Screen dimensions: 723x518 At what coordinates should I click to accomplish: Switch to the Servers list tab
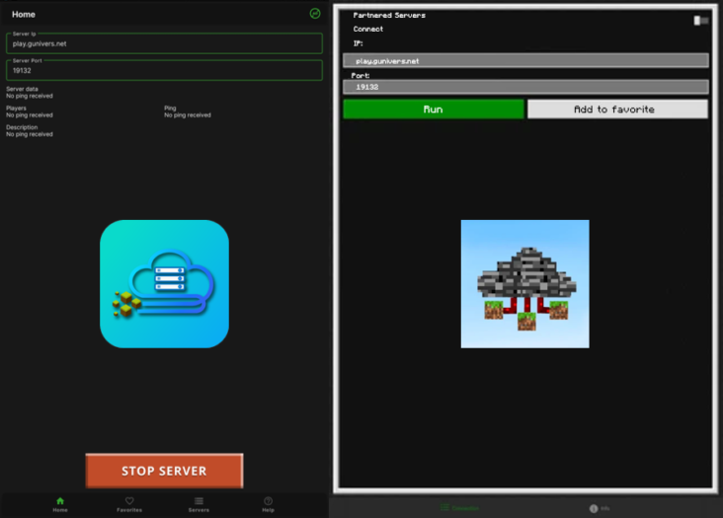(x=199, y=504)
